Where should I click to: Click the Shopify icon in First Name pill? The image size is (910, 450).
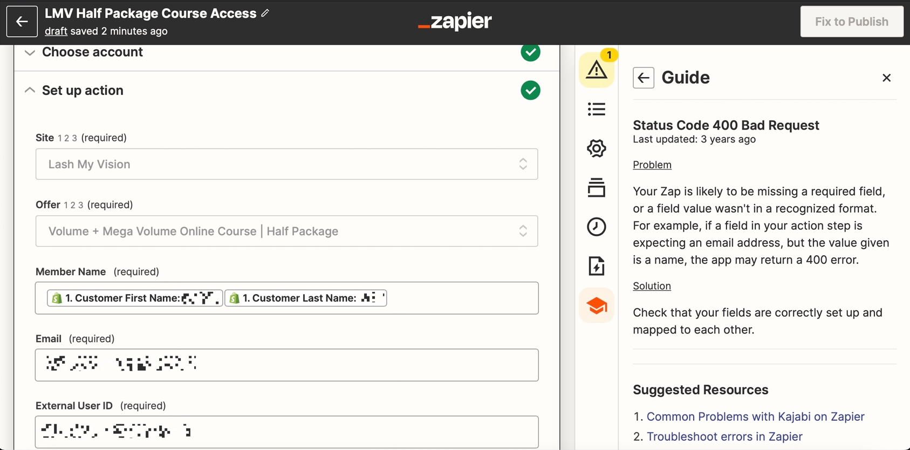tap(57, 298)
